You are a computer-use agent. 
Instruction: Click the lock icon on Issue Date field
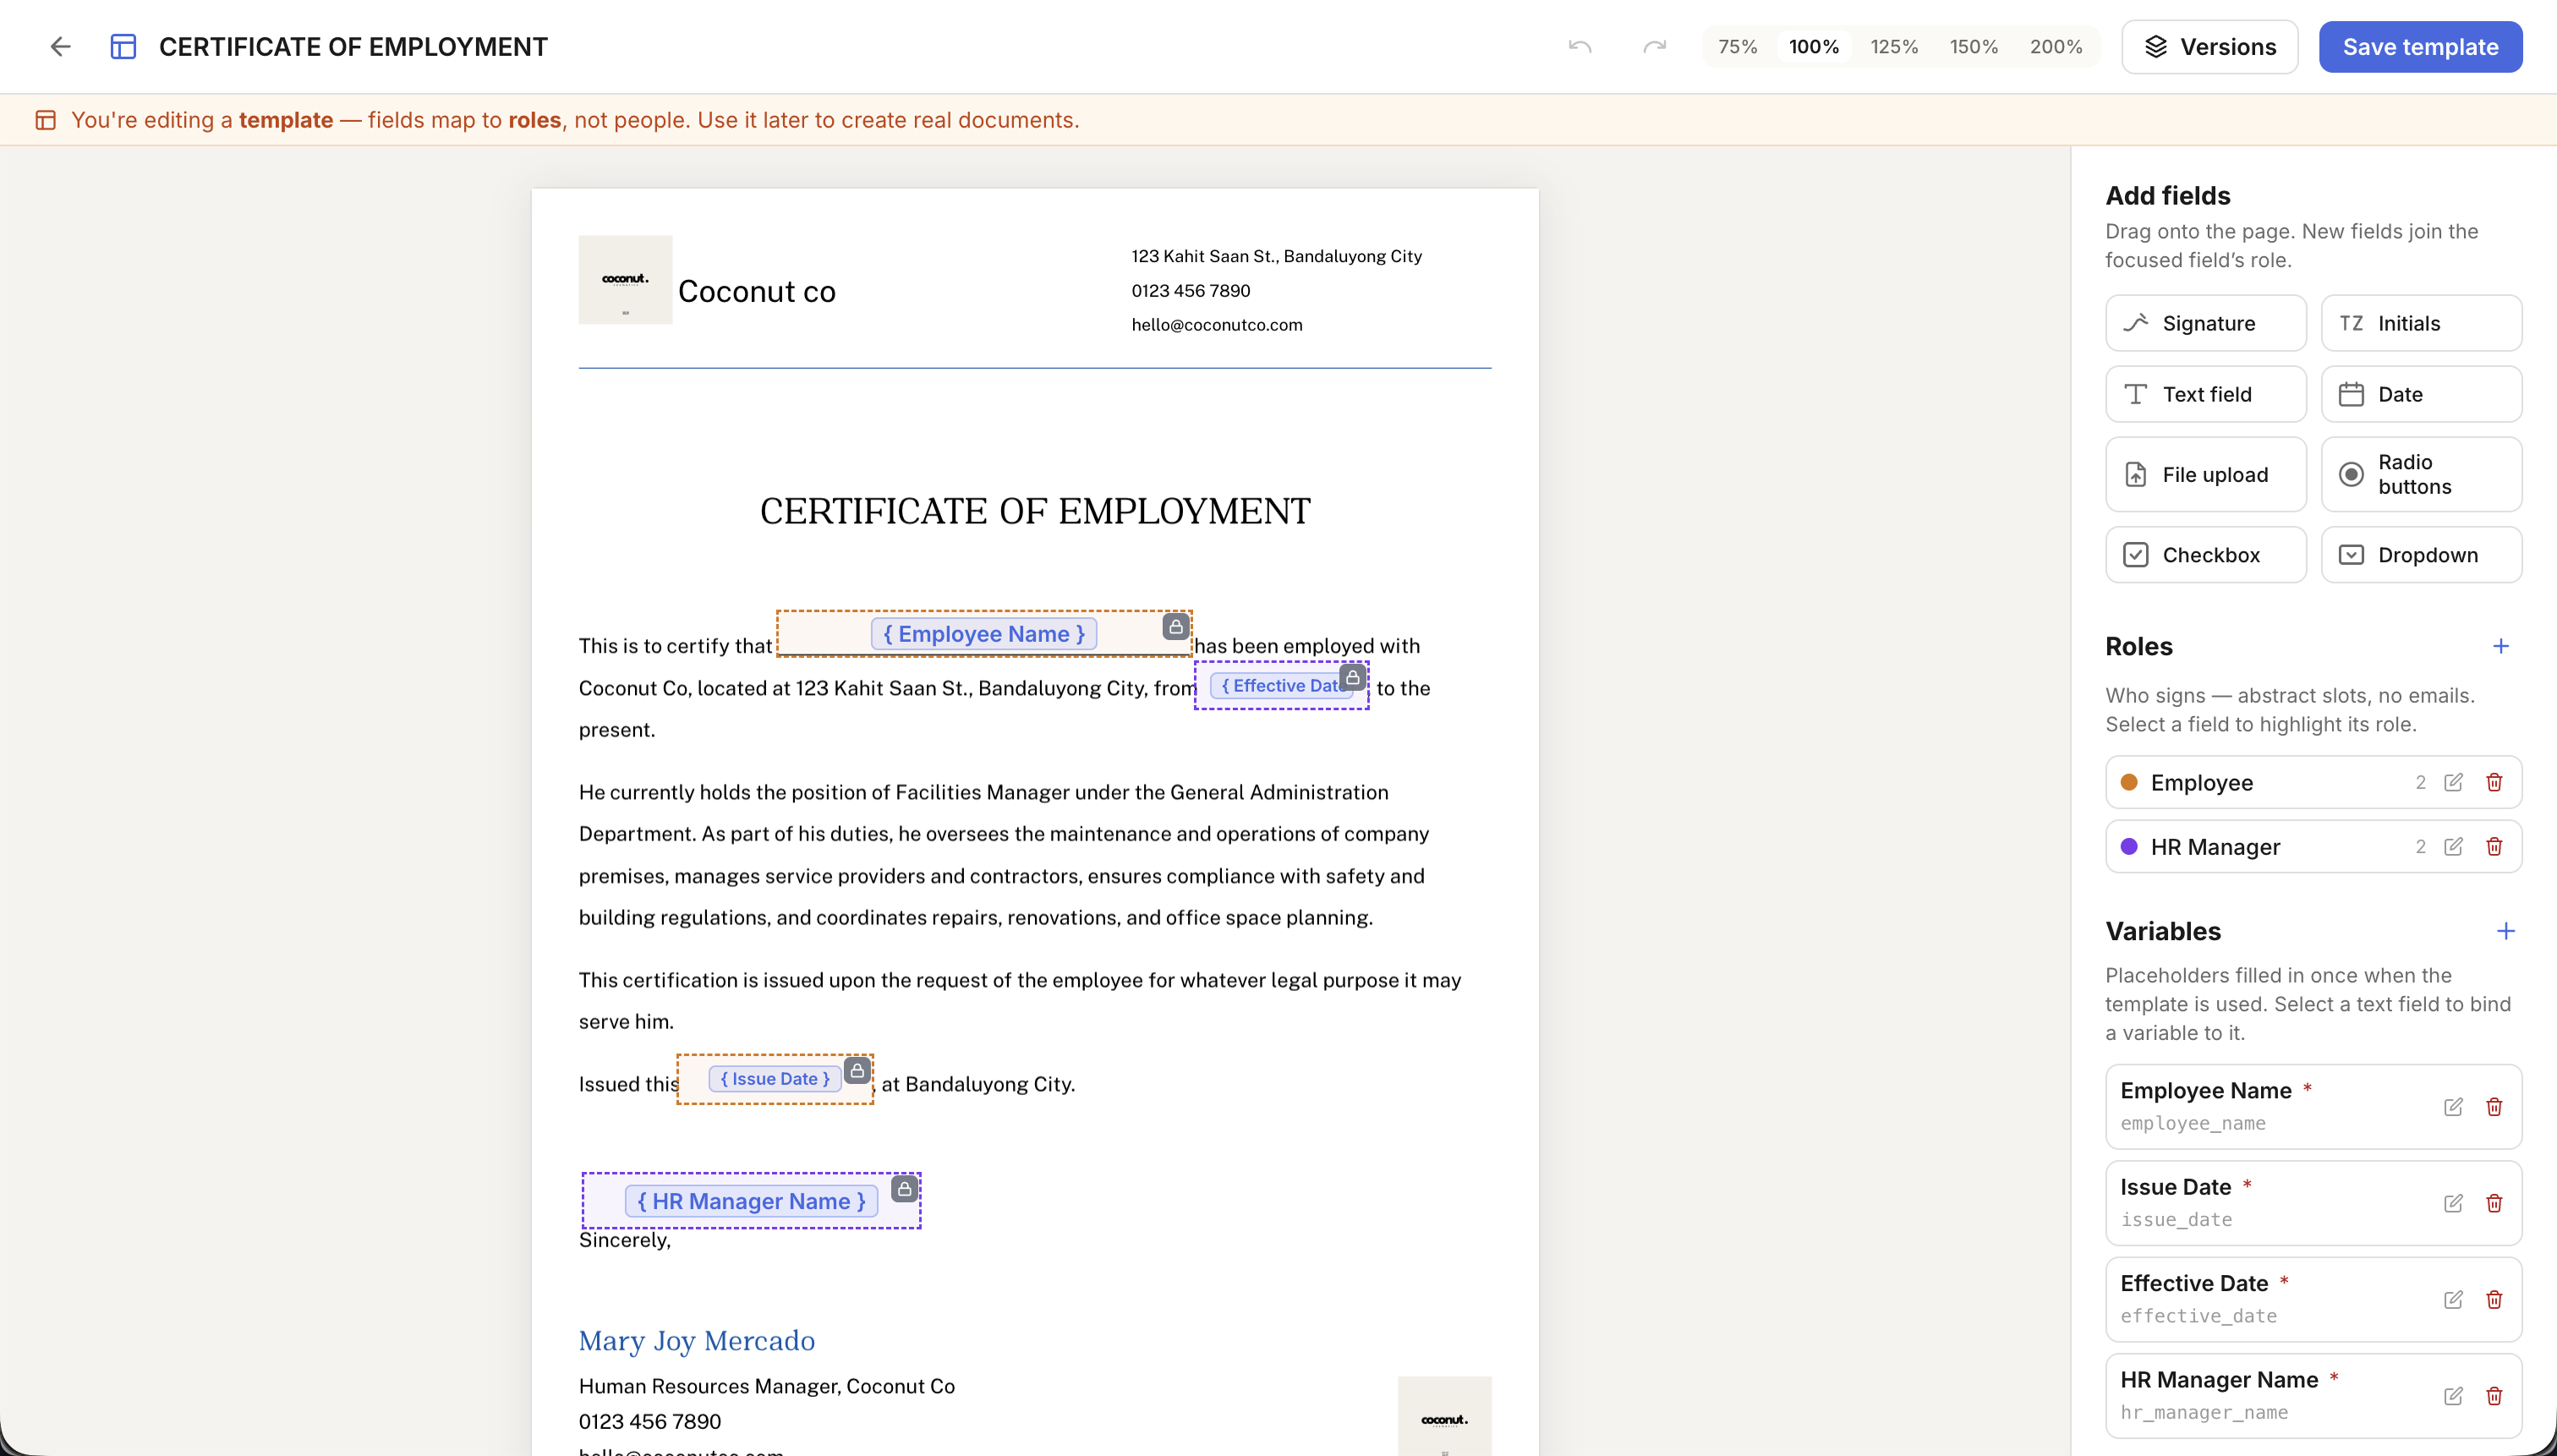click(857, 1070)
